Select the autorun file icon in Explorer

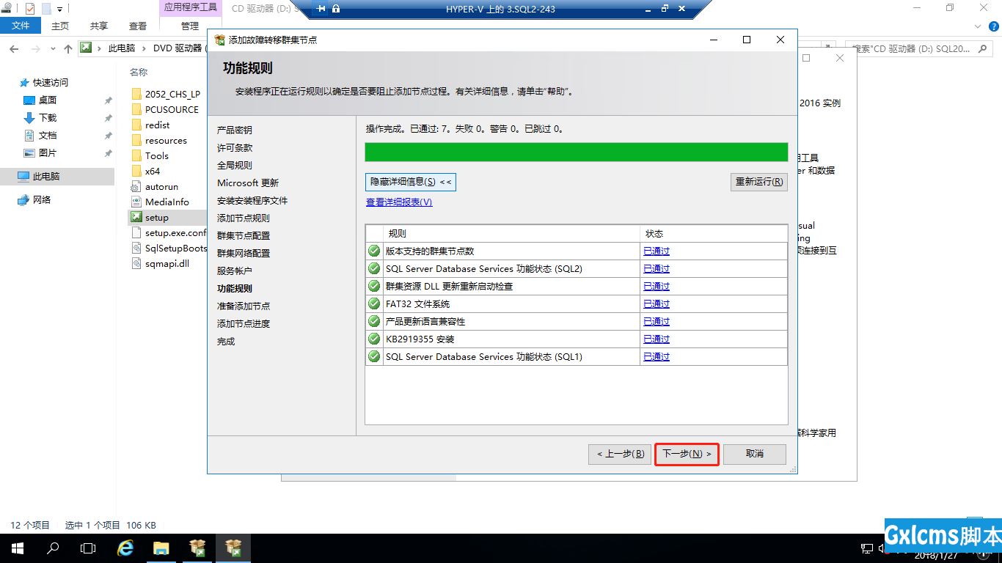click(136, 186)
